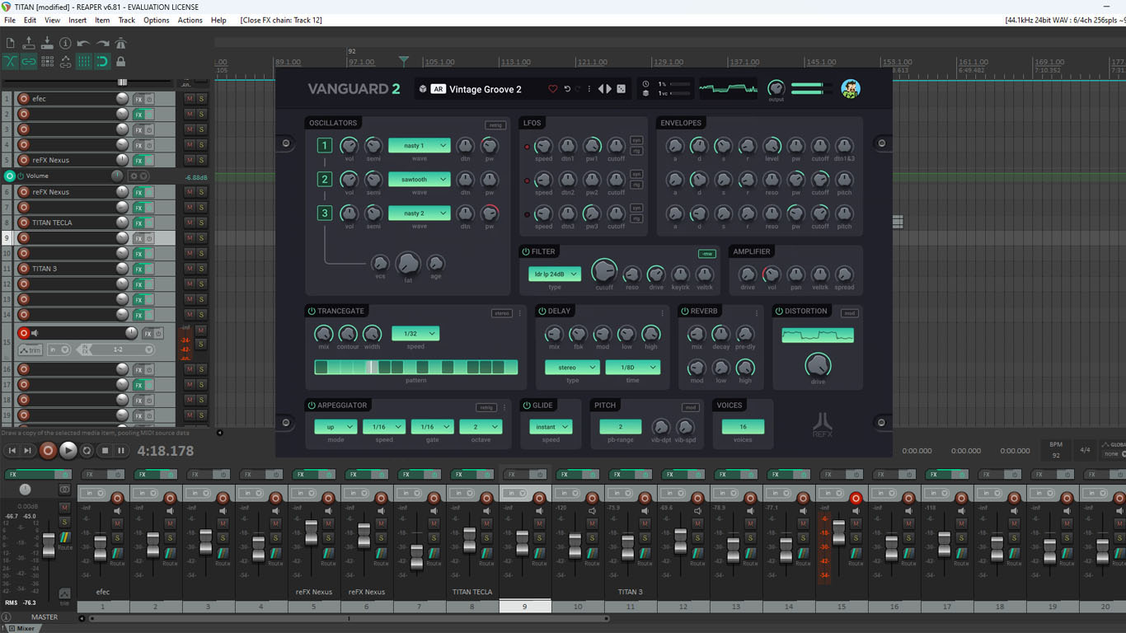Click the randomize dice icon in Vanguard
Viewport: 1126px width, 633px height.
click(x=621, y=89)
